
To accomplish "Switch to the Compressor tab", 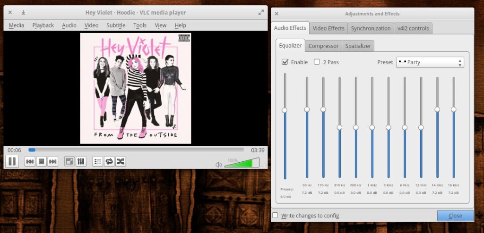I will click(x=323, y=46).
